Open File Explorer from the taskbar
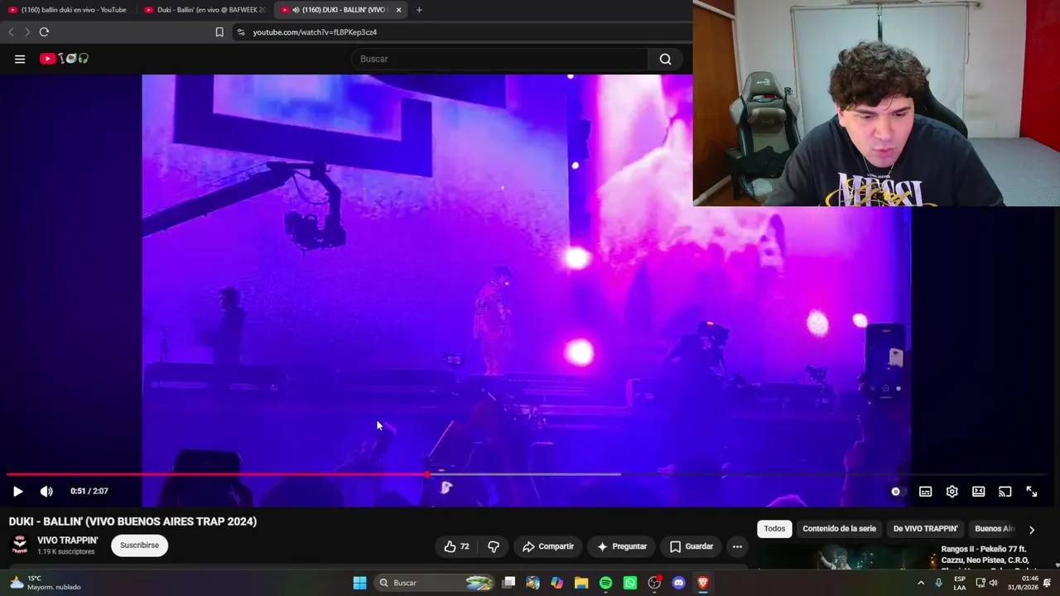This screenshot has width=1060, height=596. click(x=581, y=583)
